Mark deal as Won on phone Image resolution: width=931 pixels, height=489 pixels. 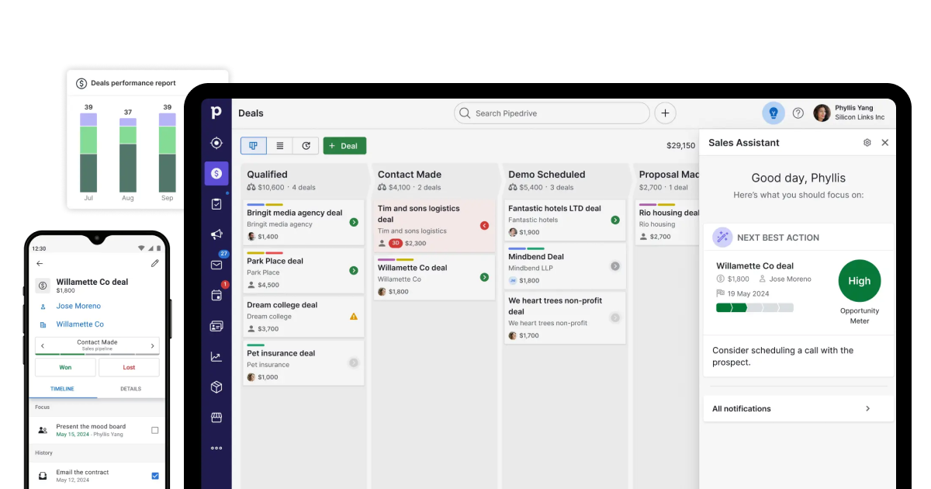(x=65, y=368)
